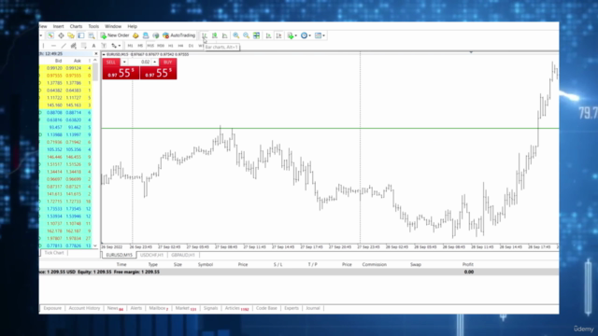
Task: Launch MetaEditor yellow diamond icon
Action: point(135,35)
